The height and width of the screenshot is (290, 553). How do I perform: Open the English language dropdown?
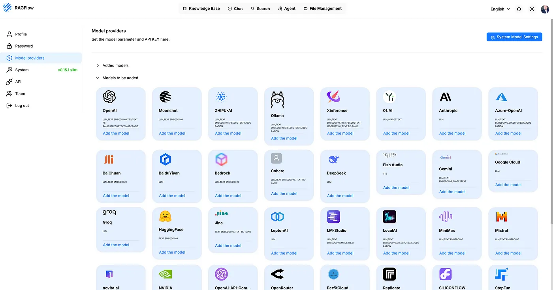click(x=500, y=9)
